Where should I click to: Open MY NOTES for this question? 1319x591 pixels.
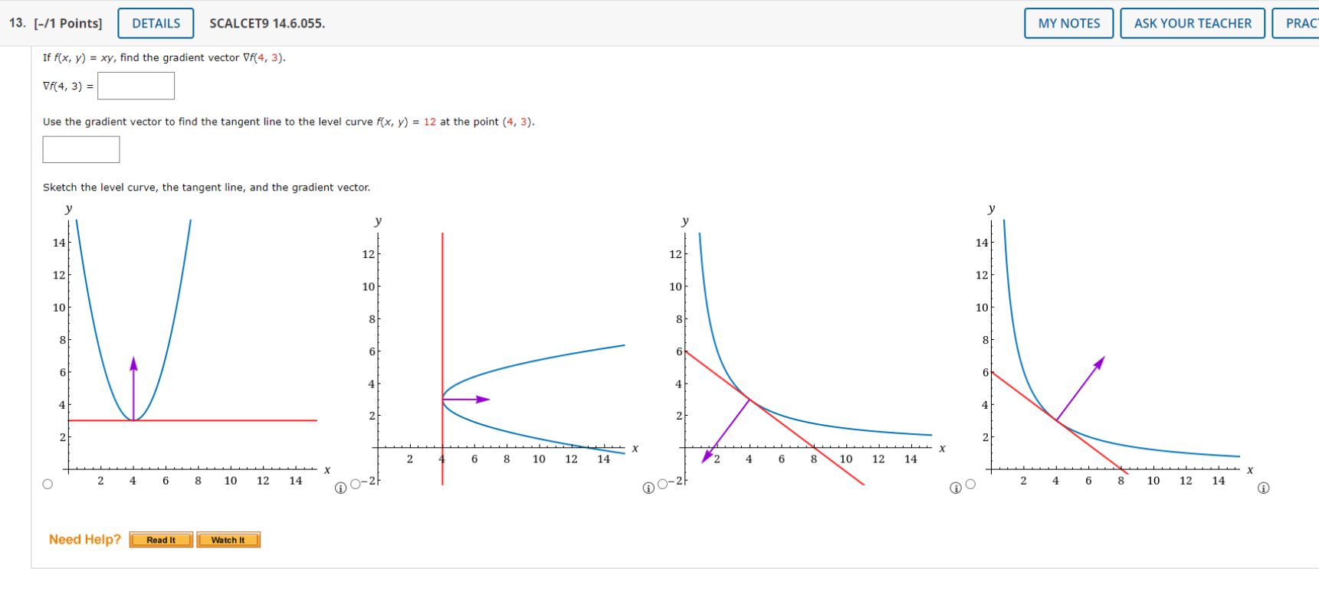(1068, 23)
